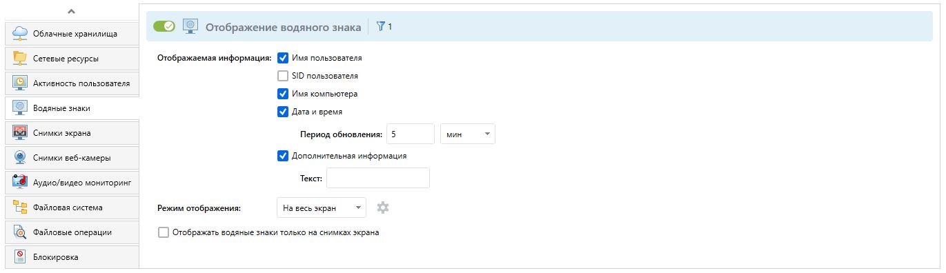Uncheck 'Дополнительная информация' checkbox
This screenshot has width=946, height=273.
pyautogui.click(x=282, y=156)
